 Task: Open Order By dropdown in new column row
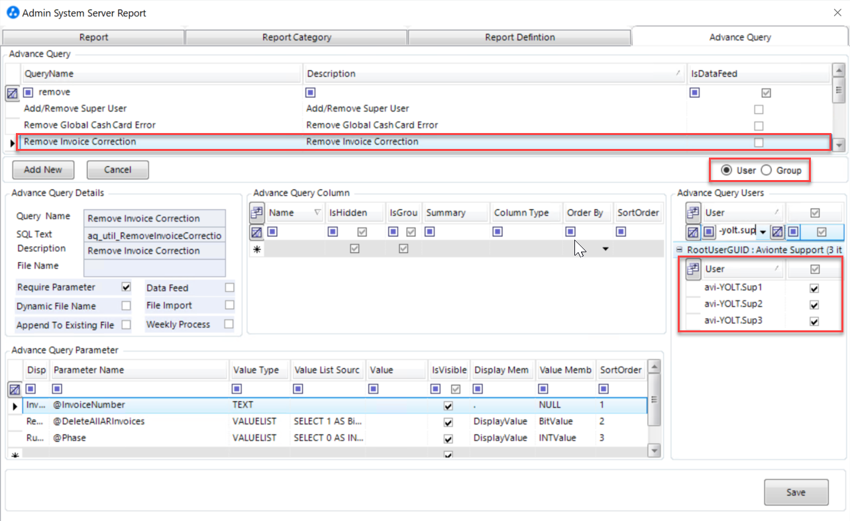pos(605,249)
